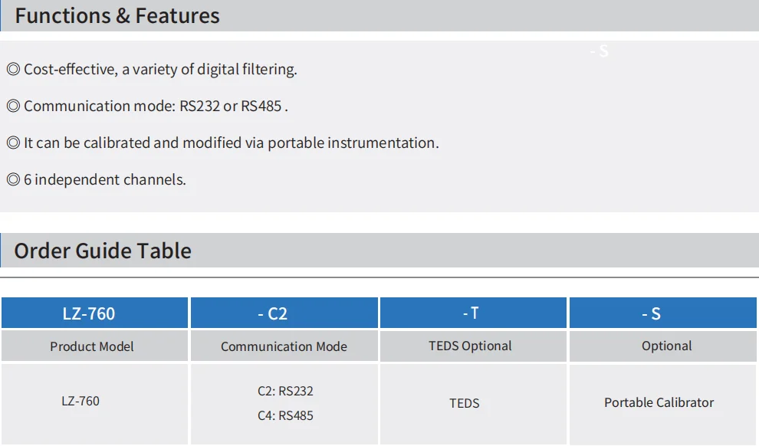The width and height of the screenshot is (759, 446).
Task: Click the Product Model label cell
Action: pyautogui.click(x=92, y=346)
